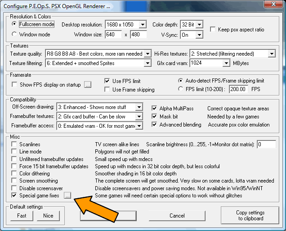This screenshot has width=286, height=231.
Task: Click window height field showing 480
Action: [x=139, y=35]
